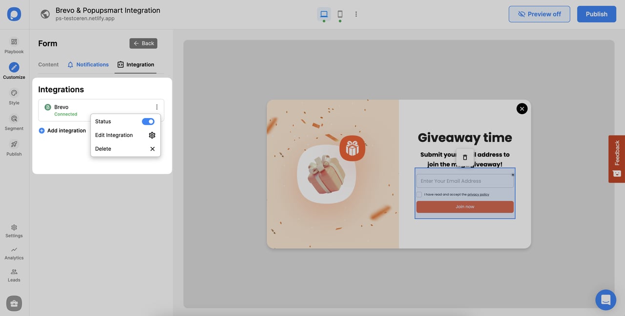
Task: Toggle the Preview off button
Action: point(539,14)
